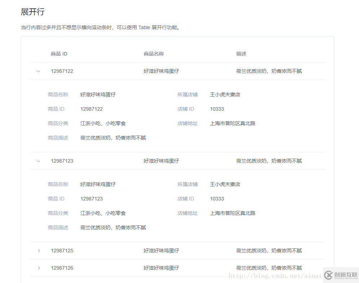Expand row 12987126

point(39,268)
